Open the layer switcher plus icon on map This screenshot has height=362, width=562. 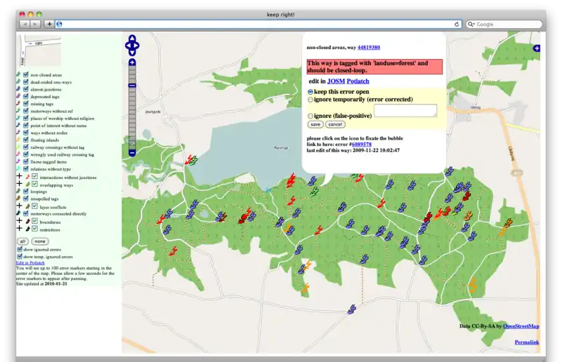point(537,48)
